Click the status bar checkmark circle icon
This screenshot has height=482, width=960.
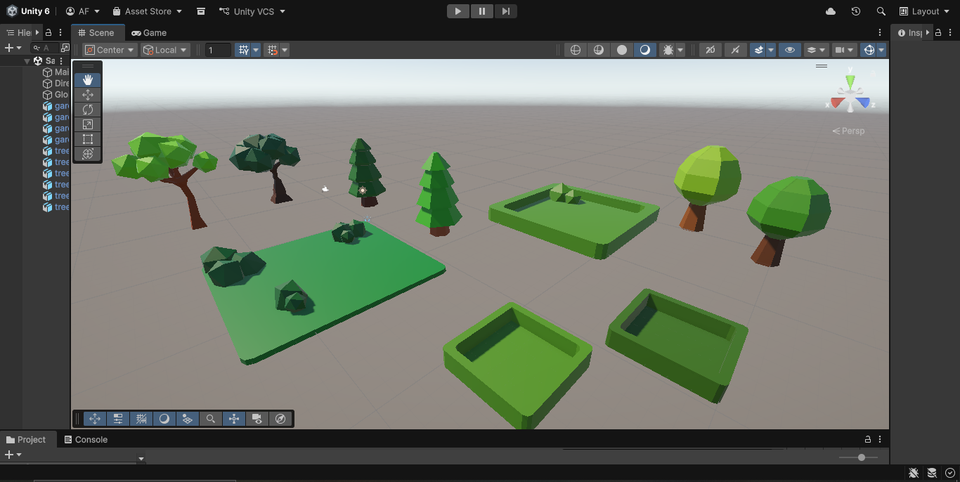point(950,473)
